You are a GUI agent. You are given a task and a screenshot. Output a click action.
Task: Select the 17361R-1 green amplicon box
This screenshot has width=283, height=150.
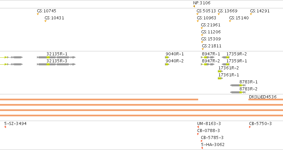point(220,78)
